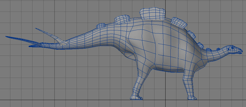Click the largest plate on the stegosaurus back
The height and width of the screenshot is (107, 246).
click(152, 13)
